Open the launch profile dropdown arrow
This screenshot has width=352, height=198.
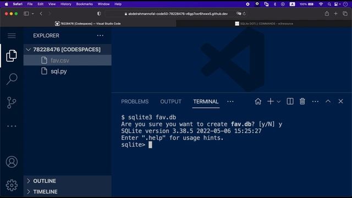279,102
